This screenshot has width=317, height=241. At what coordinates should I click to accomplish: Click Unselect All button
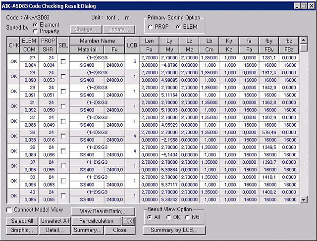[55, 221]
